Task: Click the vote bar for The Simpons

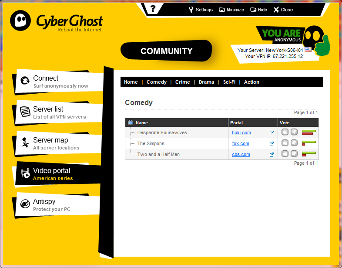Action: [x=309, y=143]
